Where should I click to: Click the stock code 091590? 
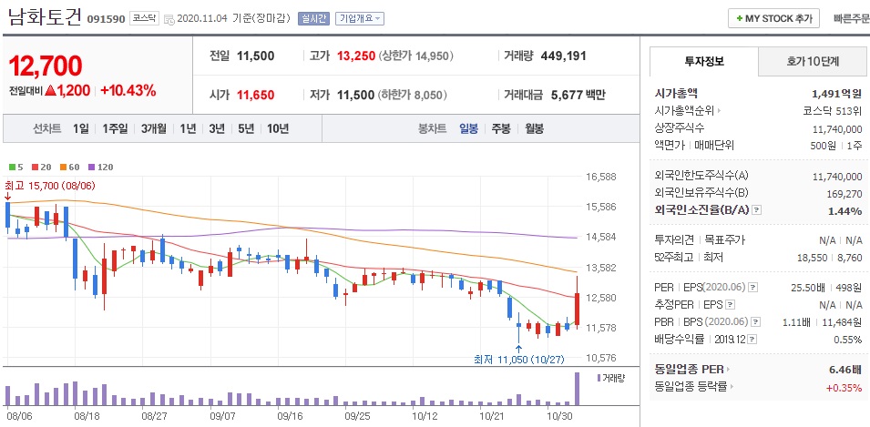pos(106,19)
